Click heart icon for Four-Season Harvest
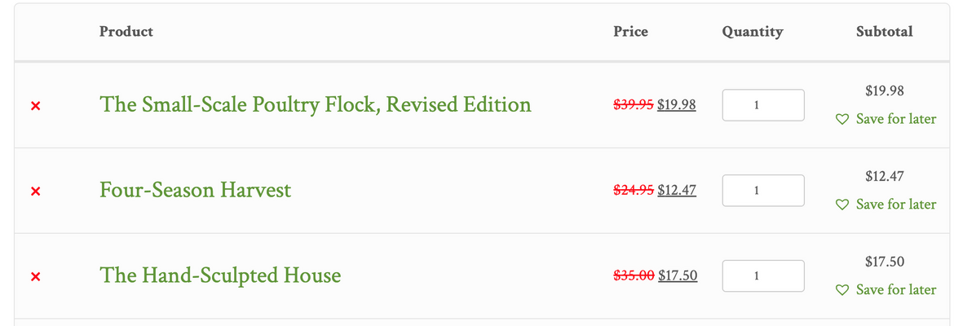954x326 pixels. tap(842, 205)
